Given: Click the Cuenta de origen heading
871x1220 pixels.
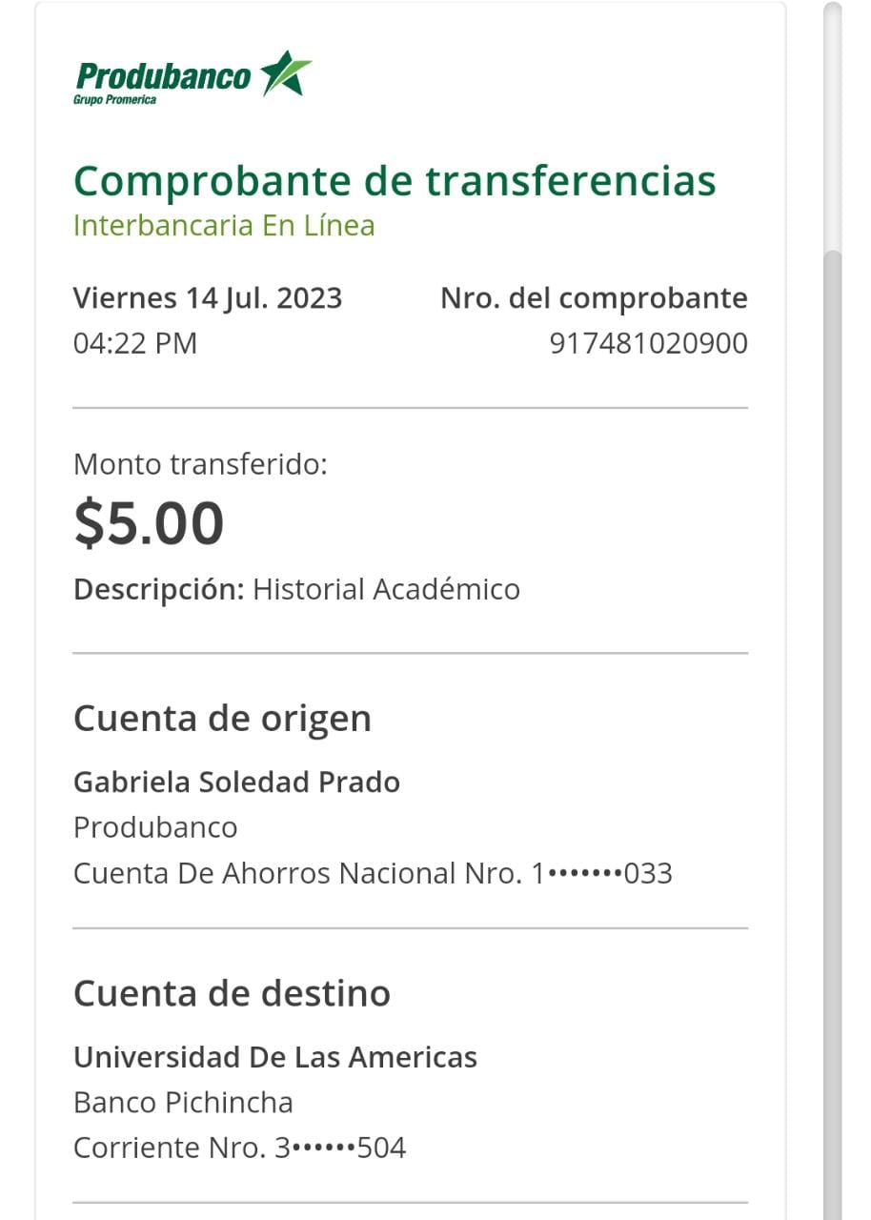Looking at the screenshot, I should pos(222,719).
